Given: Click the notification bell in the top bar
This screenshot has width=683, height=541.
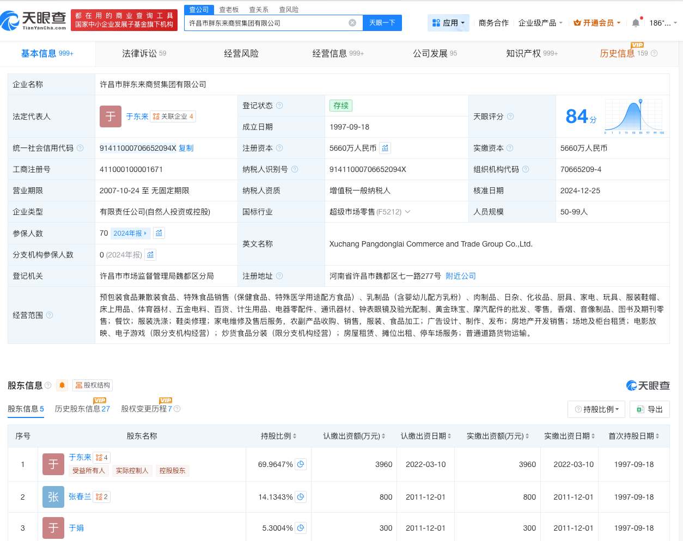Looking at the screenshot, I should [x=635, y=23].
